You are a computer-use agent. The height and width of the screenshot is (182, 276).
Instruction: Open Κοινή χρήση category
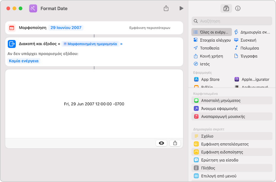point(208,56)
